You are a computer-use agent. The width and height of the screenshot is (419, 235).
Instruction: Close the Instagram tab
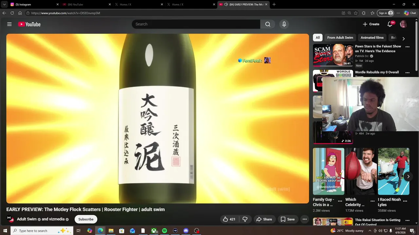tap(58, 5)
